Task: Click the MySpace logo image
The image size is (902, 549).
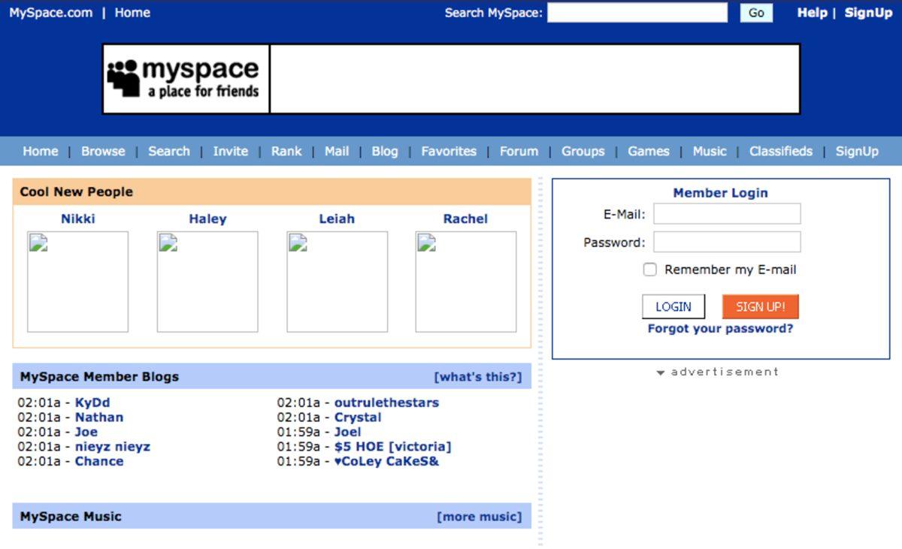Action: tap(186, 79)
